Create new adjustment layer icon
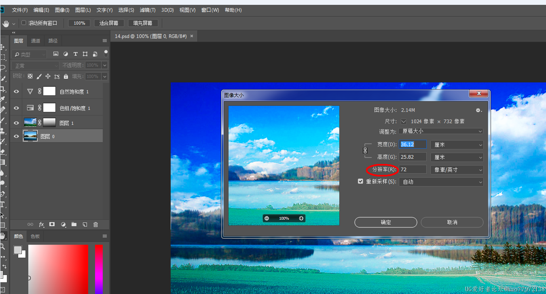The image size is (546, 294). [x=63, y=224]
